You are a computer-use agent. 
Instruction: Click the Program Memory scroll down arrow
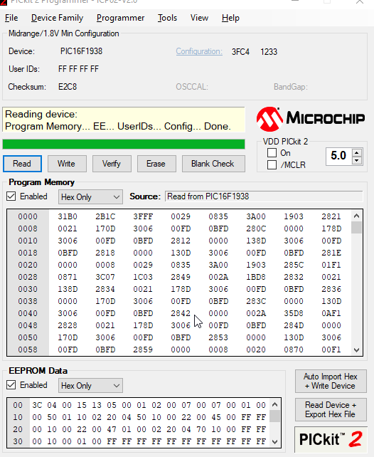coord(356,350)
